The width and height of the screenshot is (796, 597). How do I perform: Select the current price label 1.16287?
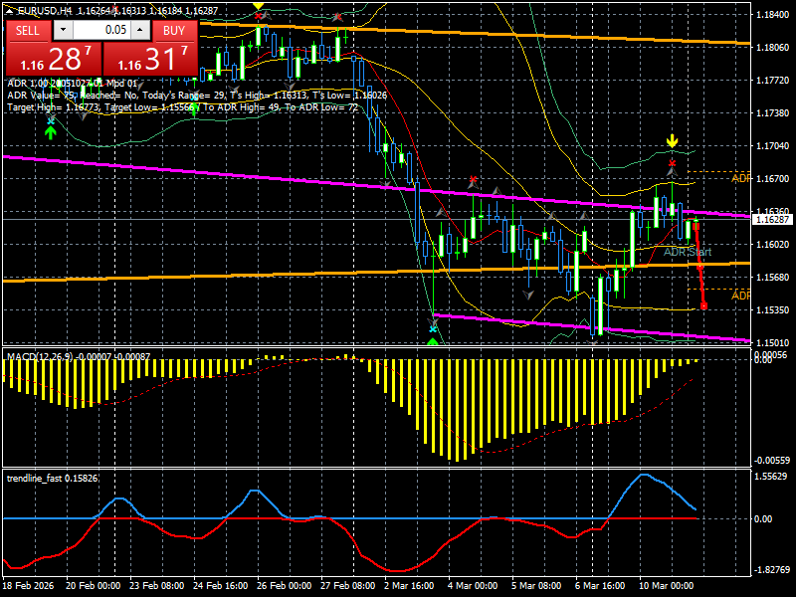point(772,219)
